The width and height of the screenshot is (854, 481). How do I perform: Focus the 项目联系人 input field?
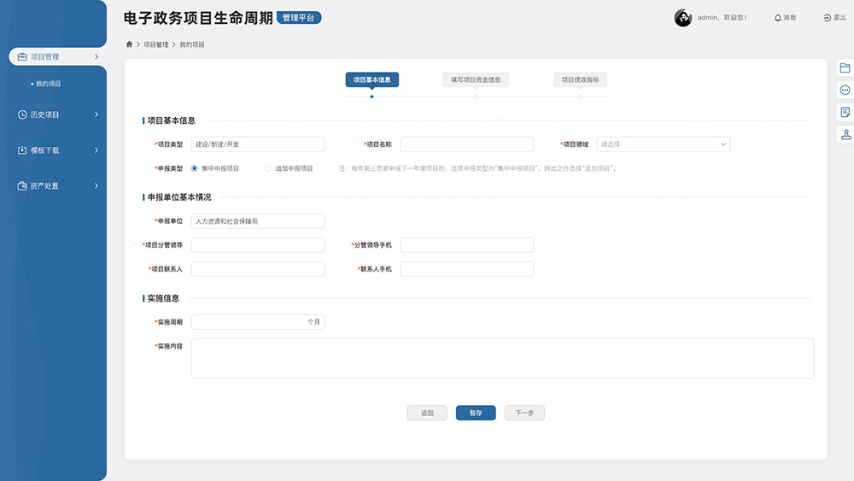[x=258, y=269]
